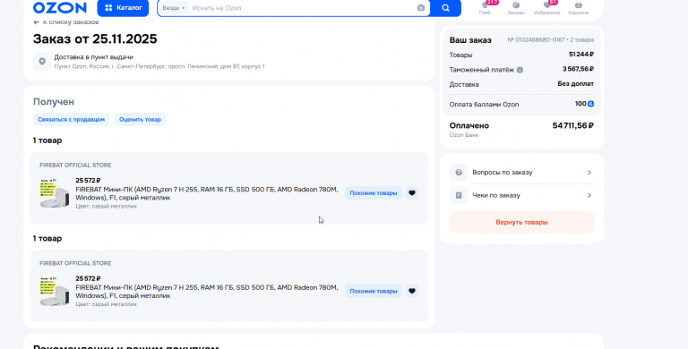Click first product Цвет: серый металлик label

point(107,206)
